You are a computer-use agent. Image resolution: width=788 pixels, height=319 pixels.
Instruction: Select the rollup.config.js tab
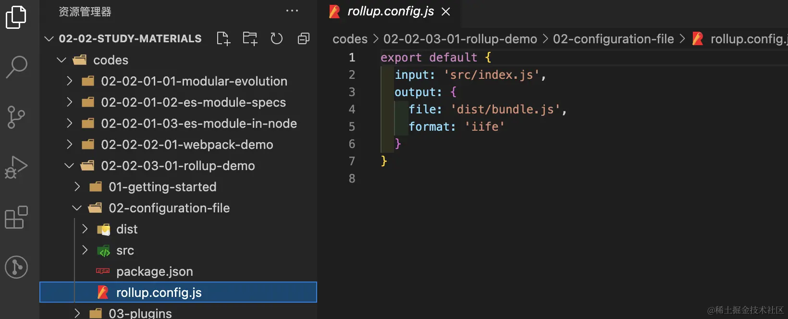click(x=390, y=12)
